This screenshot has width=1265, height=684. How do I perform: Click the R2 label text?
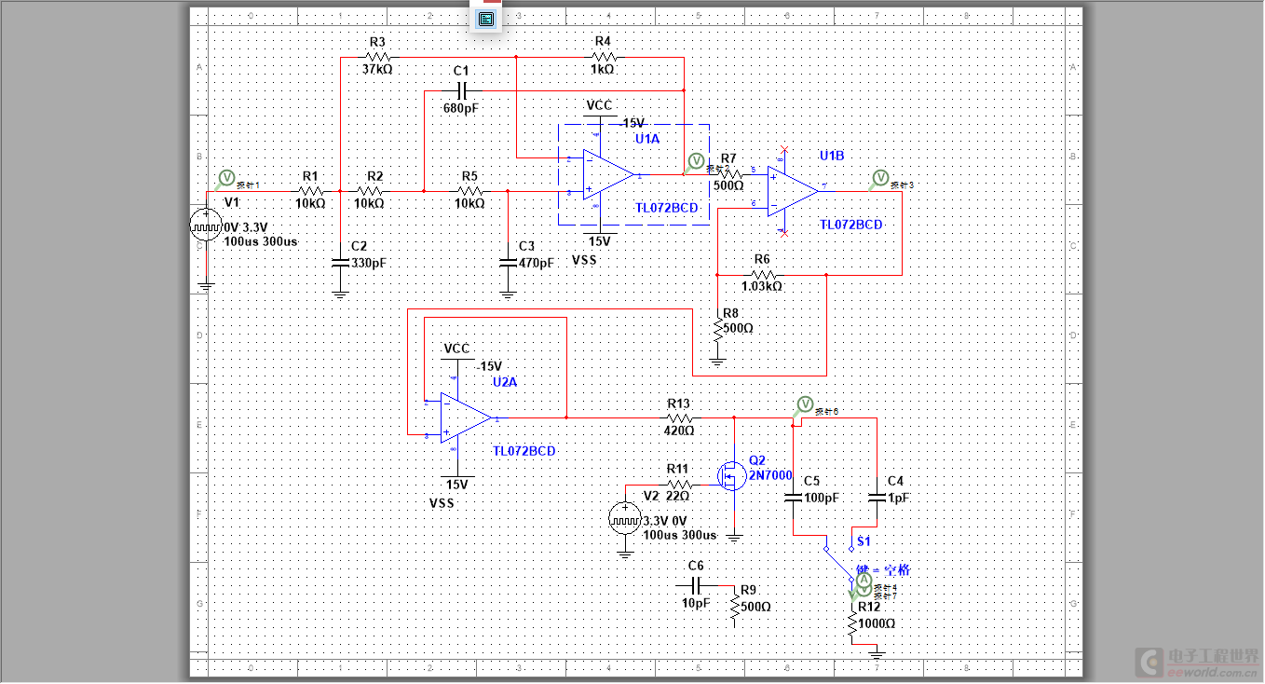click(x=374, y=176)
